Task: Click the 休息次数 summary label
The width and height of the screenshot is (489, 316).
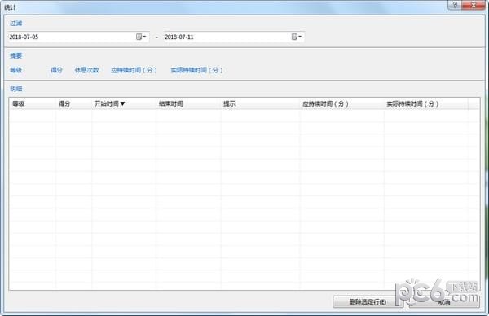Action: (x=86, y=70)
